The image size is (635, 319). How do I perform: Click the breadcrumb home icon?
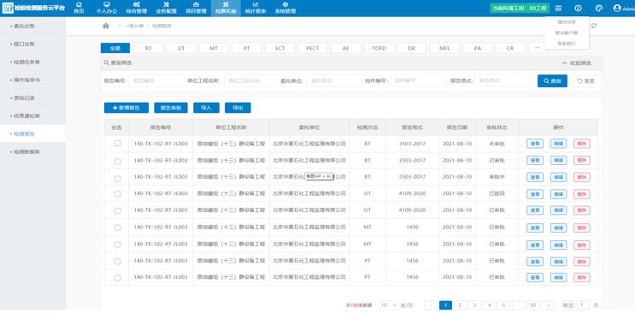tap(106, 26)
